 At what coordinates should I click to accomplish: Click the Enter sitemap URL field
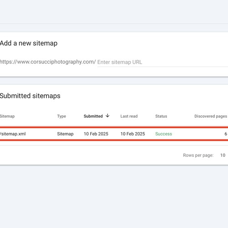click(162, 62)
